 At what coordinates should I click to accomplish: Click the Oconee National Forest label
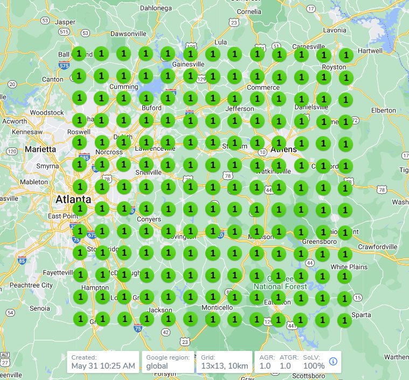tap(280, 283)
